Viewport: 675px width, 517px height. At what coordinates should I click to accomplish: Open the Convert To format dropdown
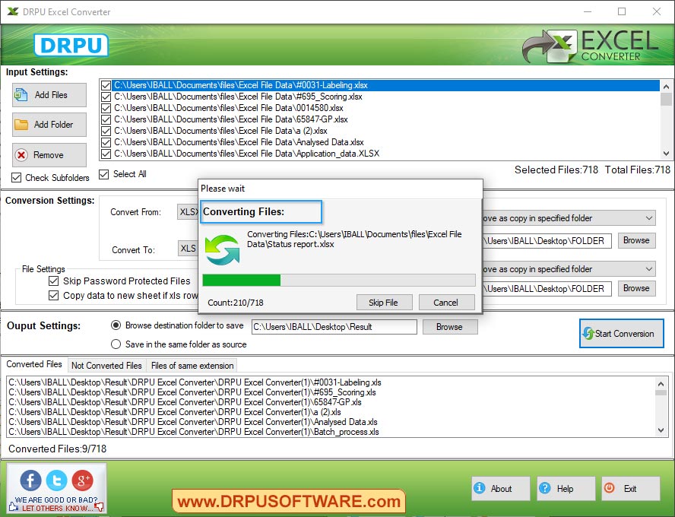click(189, 249)
